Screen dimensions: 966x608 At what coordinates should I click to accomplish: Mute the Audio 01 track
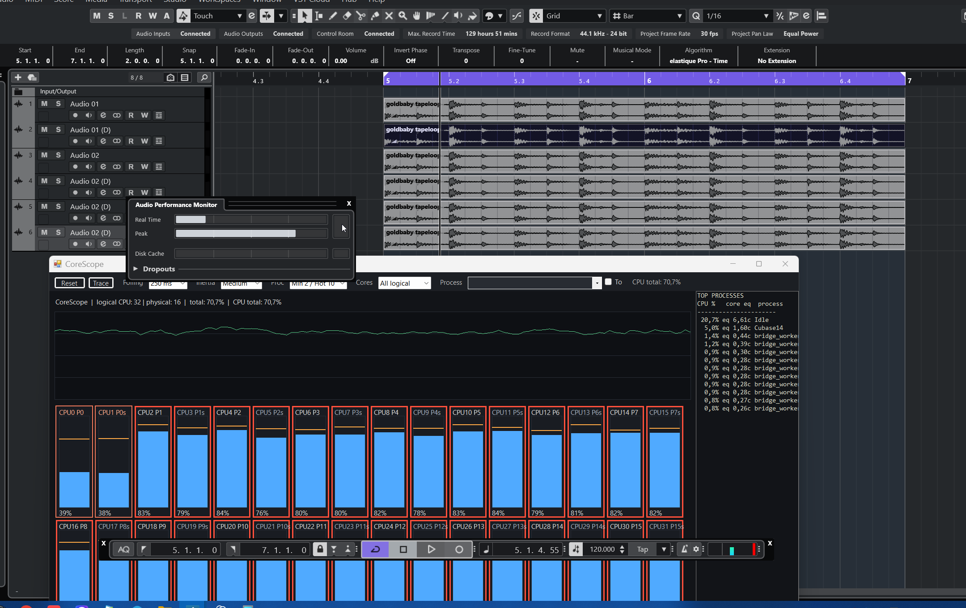point(44,104)
